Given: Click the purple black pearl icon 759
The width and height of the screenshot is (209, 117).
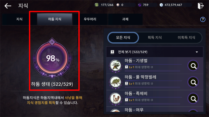Looking at the screenshot, I should [140, 5].
